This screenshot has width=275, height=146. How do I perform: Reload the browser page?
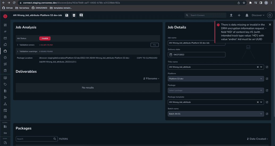[14, 3]
